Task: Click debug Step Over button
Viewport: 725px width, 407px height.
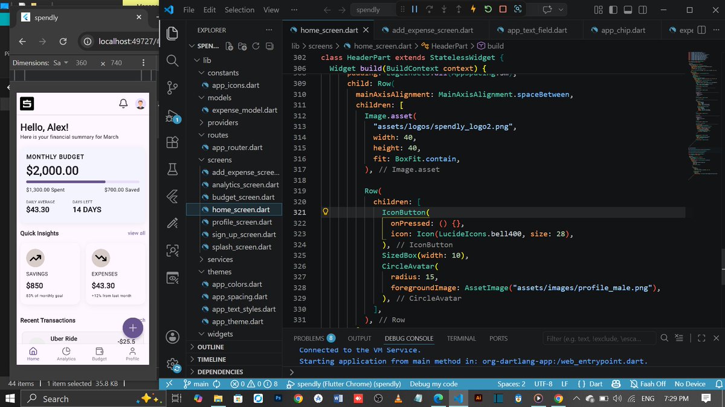Action: click(x=429, y=10)
